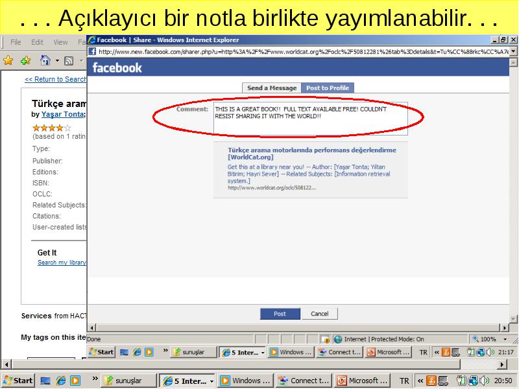This screenshot has height=389, width=519.
Task: Launch Internet Explorer from bottom quick launch
Action: (x=60, y=381)
